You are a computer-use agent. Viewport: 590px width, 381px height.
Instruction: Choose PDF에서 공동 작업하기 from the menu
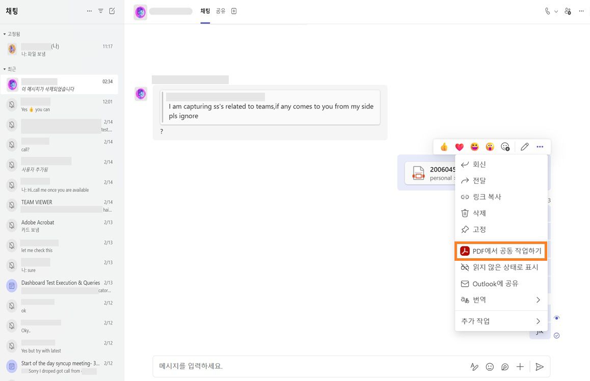[500, 251]
